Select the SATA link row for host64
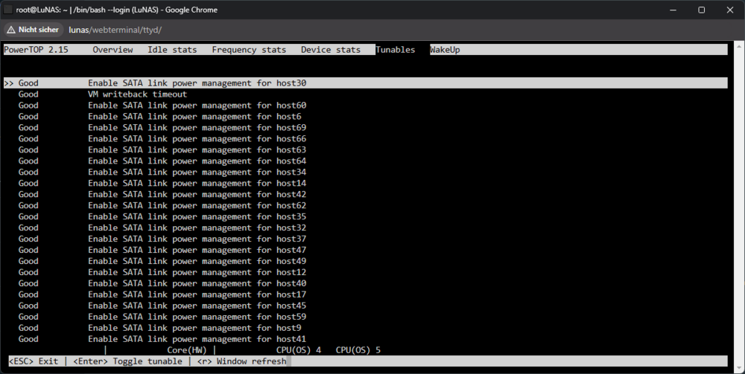Screen dimensions: 745x374 point(365,161)
